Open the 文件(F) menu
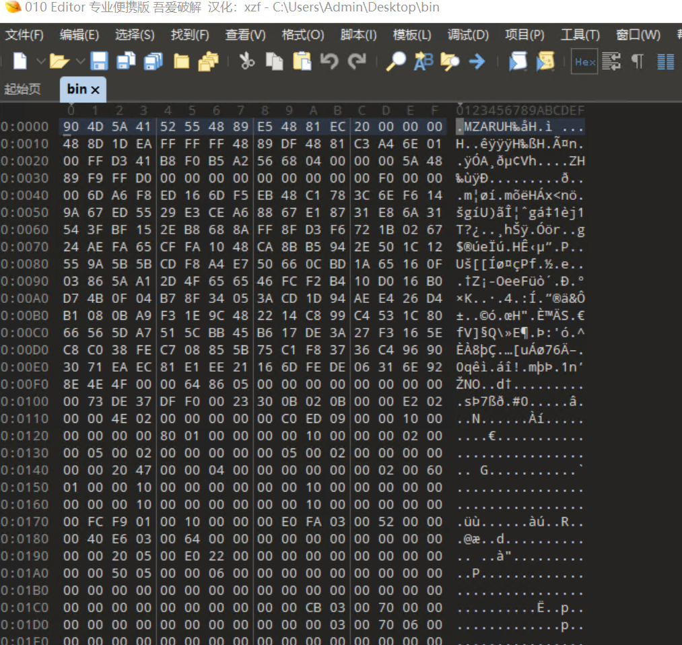The width and height of the screenshot is (682, 645). click(x=24, y=35)
